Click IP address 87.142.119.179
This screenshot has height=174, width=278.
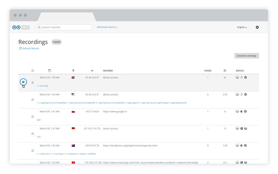point(92,128)
